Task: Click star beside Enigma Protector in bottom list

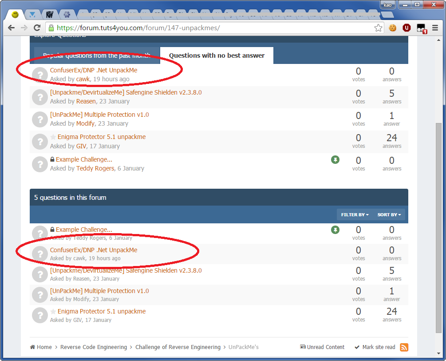Action: [53, 312]
